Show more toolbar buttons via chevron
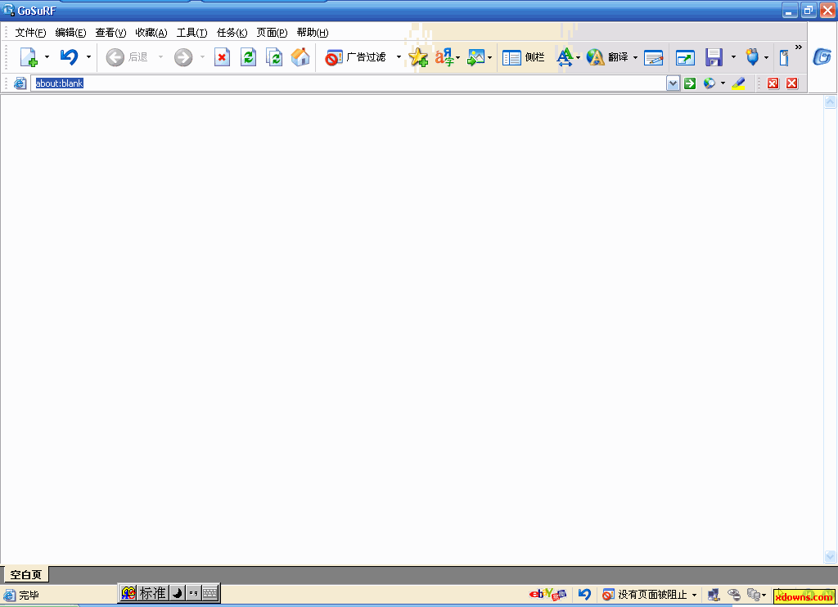This screenshot has height=607, width=838. 799,47
